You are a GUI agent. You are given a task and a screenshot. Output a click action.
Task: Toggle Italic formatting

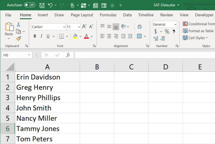[41, 36]
